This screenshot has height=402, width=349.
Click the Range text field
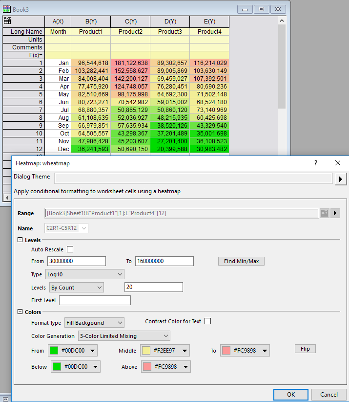(x=182, y=213)
